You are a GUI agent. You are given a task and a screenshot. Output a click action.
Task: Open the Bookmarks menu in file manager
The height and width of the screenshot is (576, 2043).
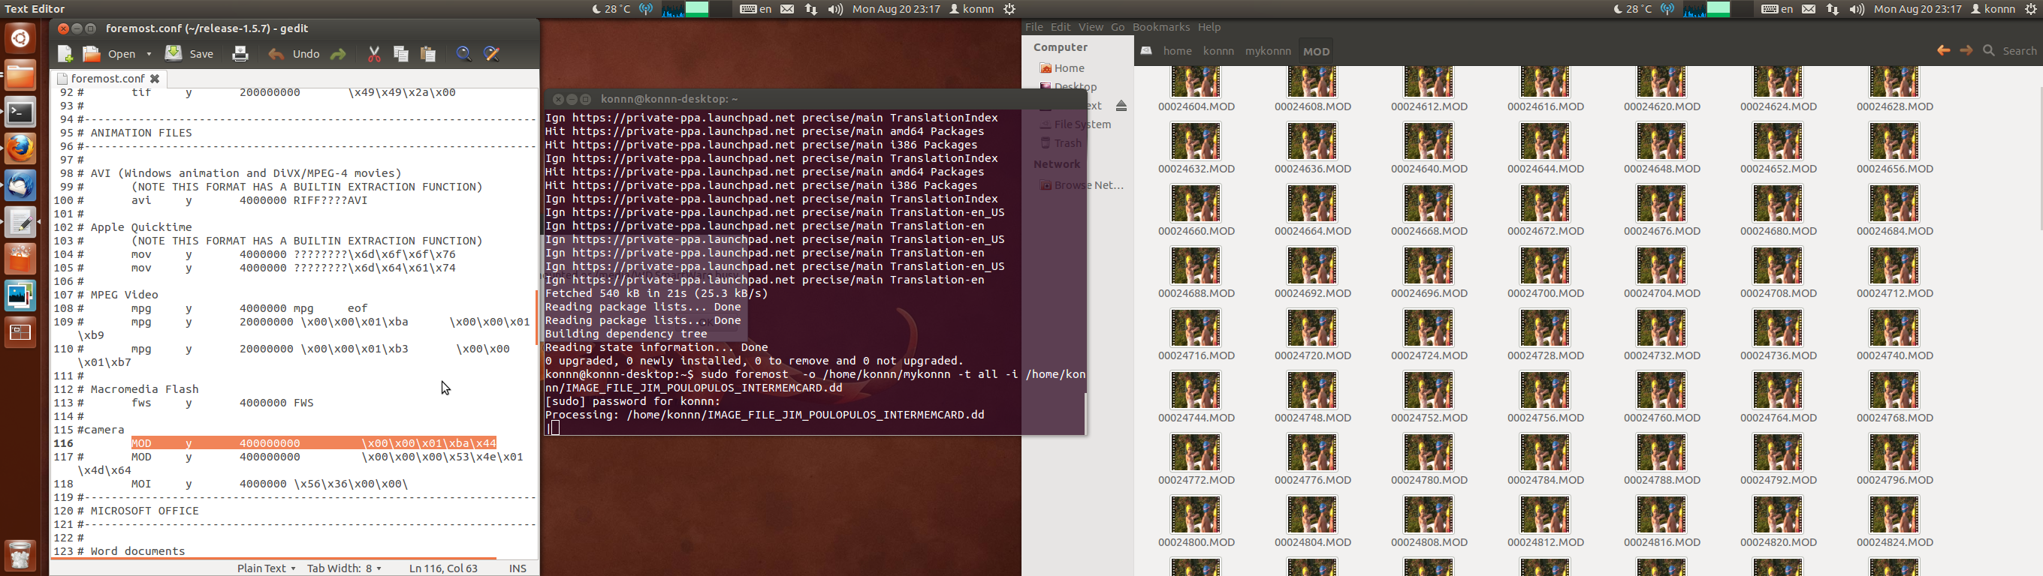click(1160, 27)
